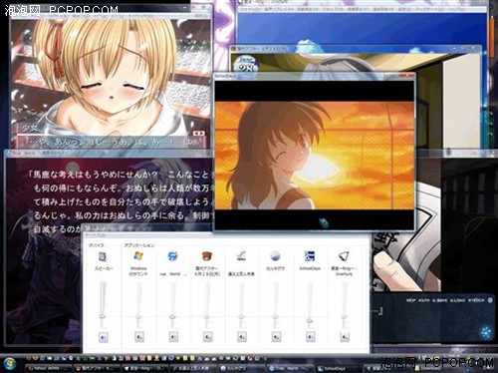Click SKIP in the game text box
This screenshot has width=498, height=373.
point(410,300)
